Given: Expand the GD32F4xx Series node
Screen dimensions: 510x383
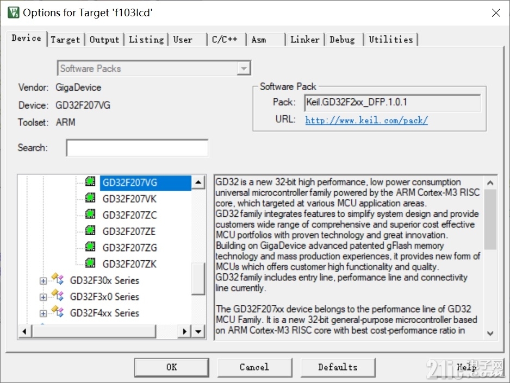Looking at the screenshot, I should [43, 313].
